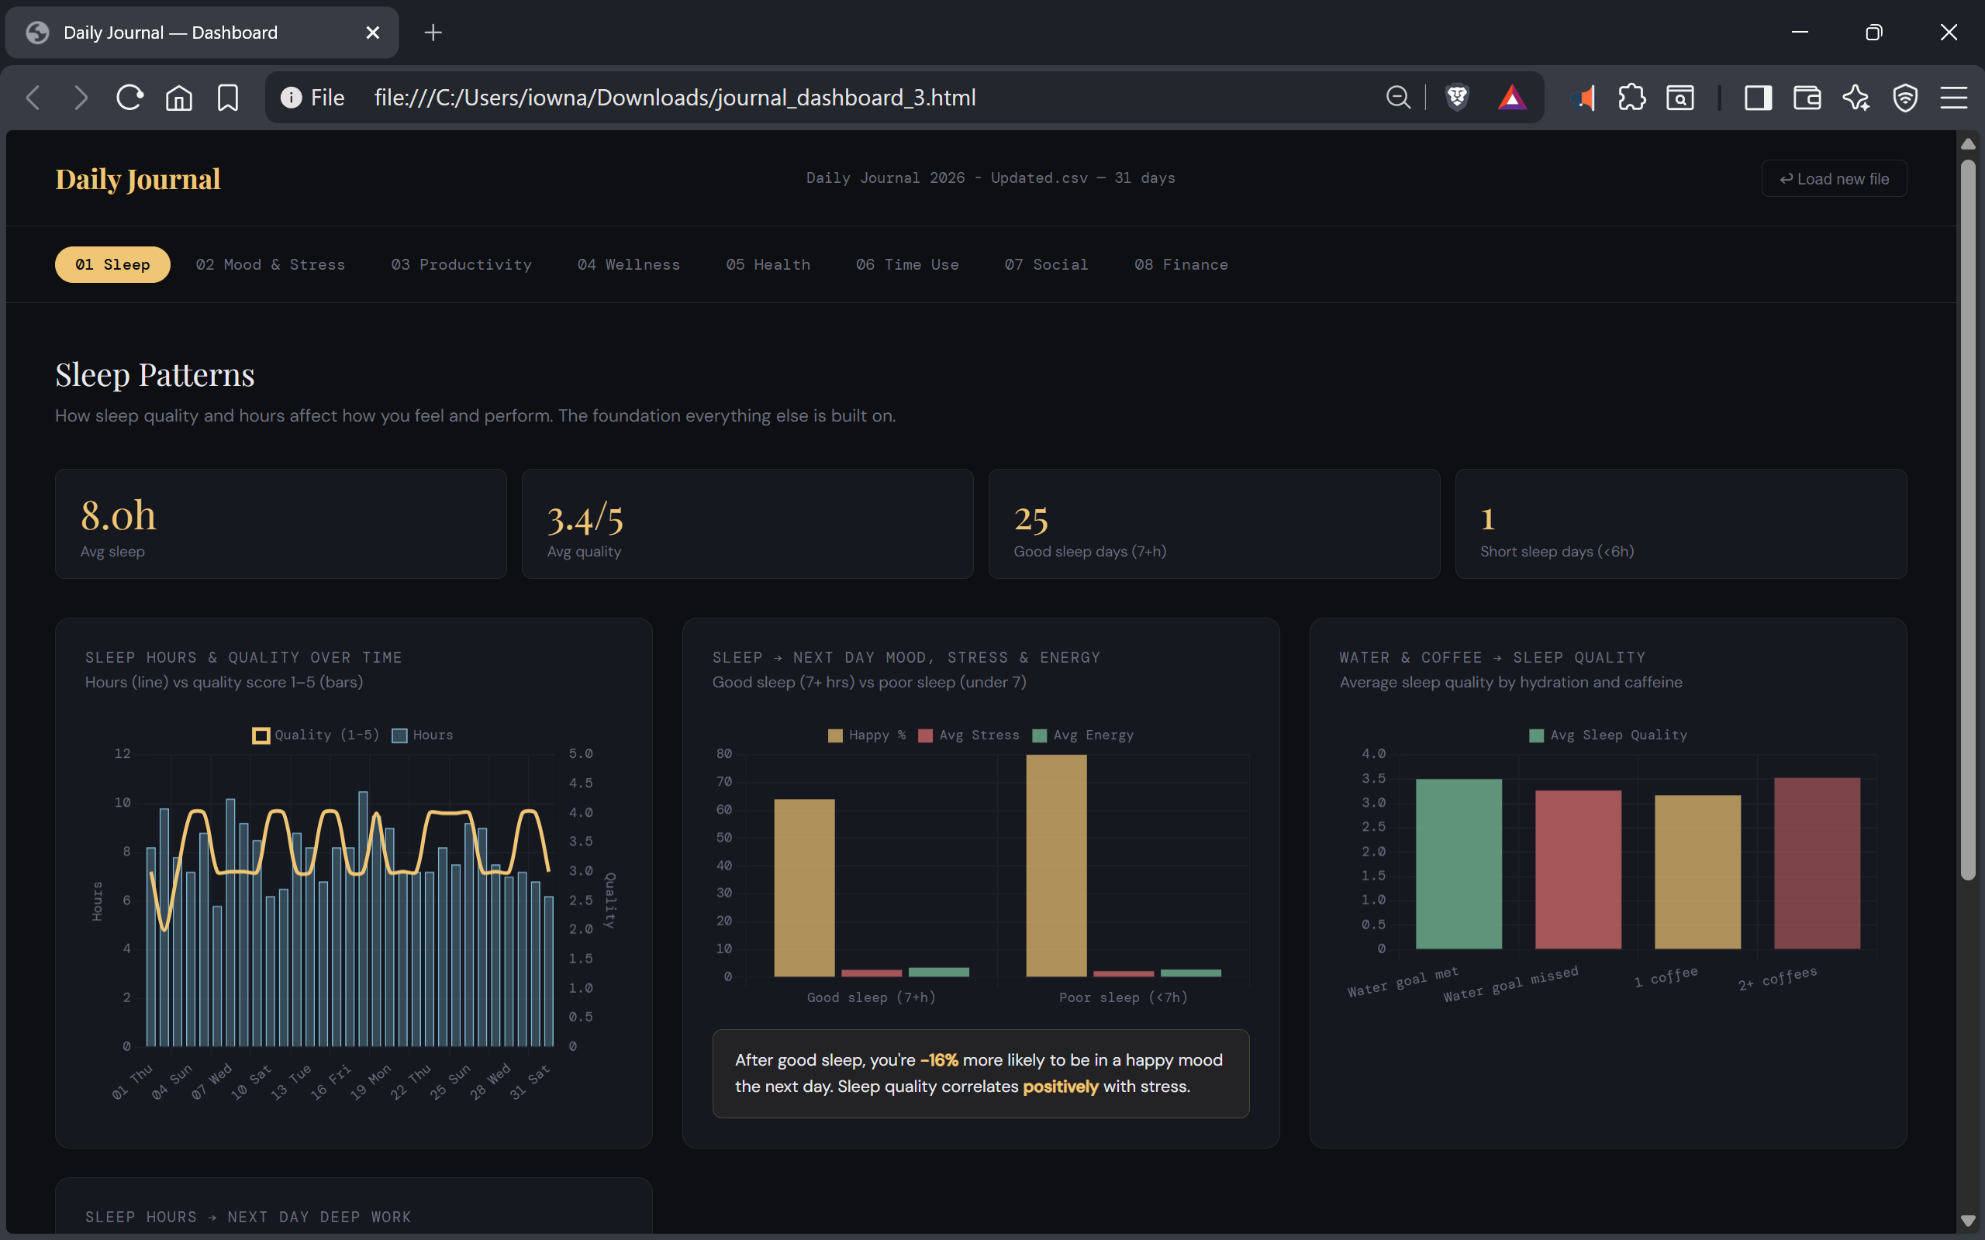Click the browser forward arrow
1985x1240 pixels.
[x=81, y=98]
